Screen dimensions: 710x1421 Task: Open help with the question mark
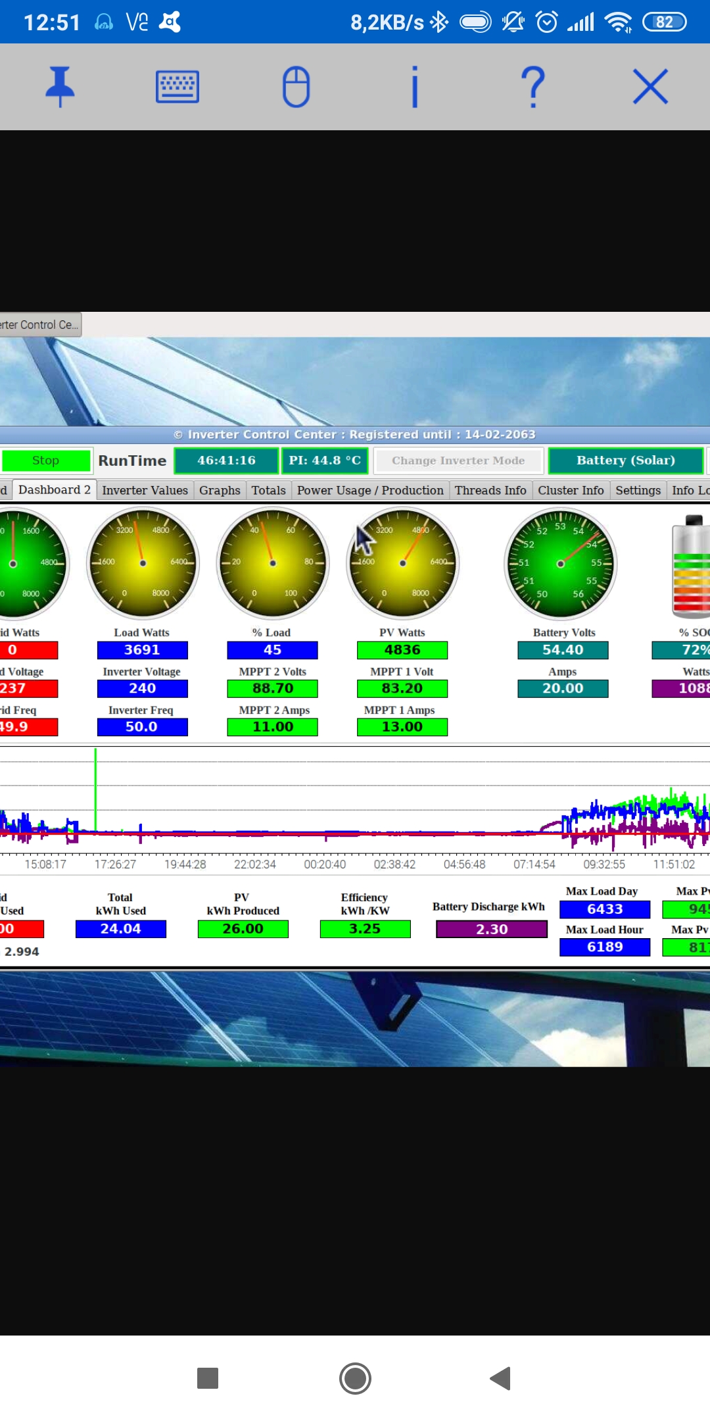(x=532, y=86)
